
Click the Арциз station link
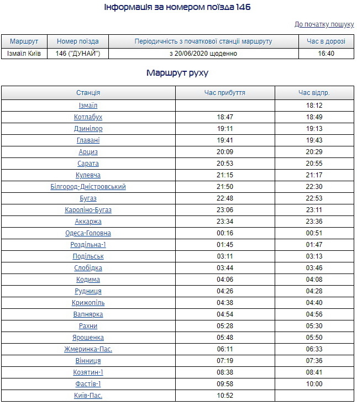(88, 152)
